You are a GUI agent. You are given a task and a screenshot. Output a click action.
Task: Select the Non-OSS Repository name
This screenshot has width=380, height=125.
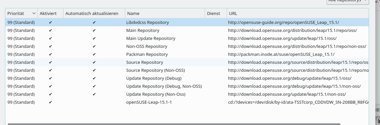(x=147, y=46)
